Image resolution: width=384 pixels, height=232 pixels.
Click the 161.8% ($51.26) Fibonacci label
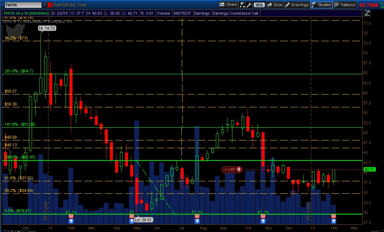(20, 124)
